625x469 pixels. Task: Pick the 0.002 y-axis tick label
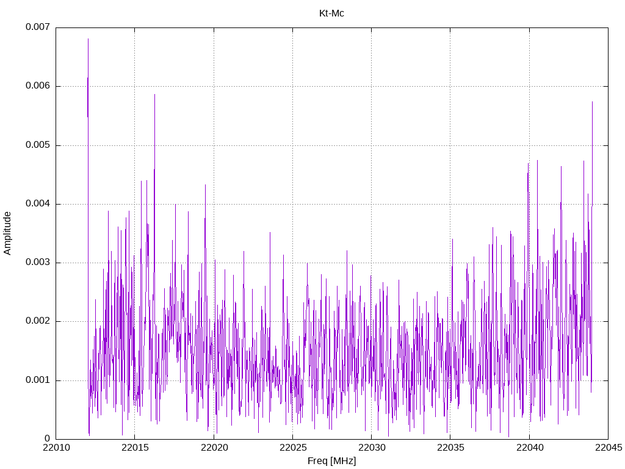pyautogui.click(x=37, y=321)
